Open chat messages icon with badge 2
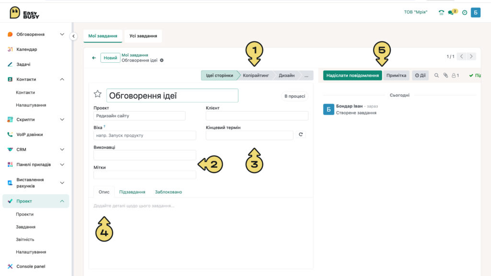 pos(453,12)
